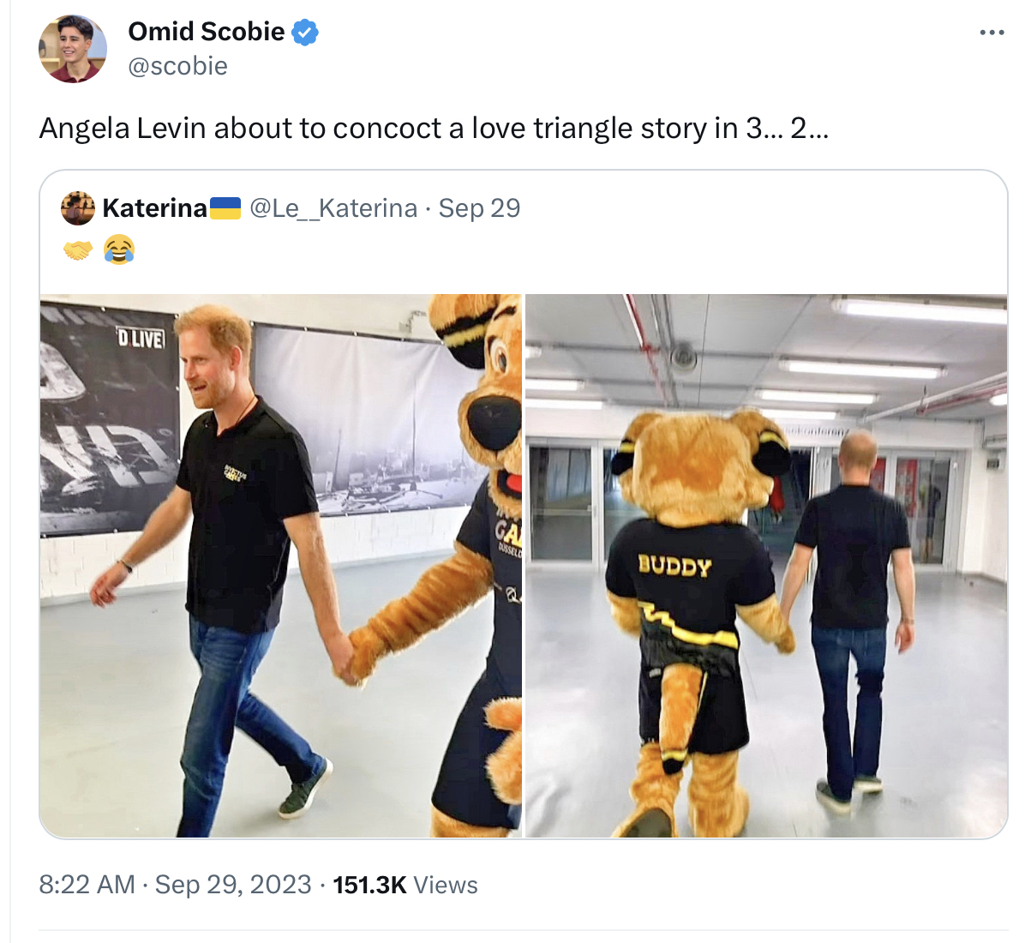Image resolution: width=1031 pixels, height=943 pixels.
Task: Click the blue verified badge
Action: pyautogui.click(x=305, y=33)
